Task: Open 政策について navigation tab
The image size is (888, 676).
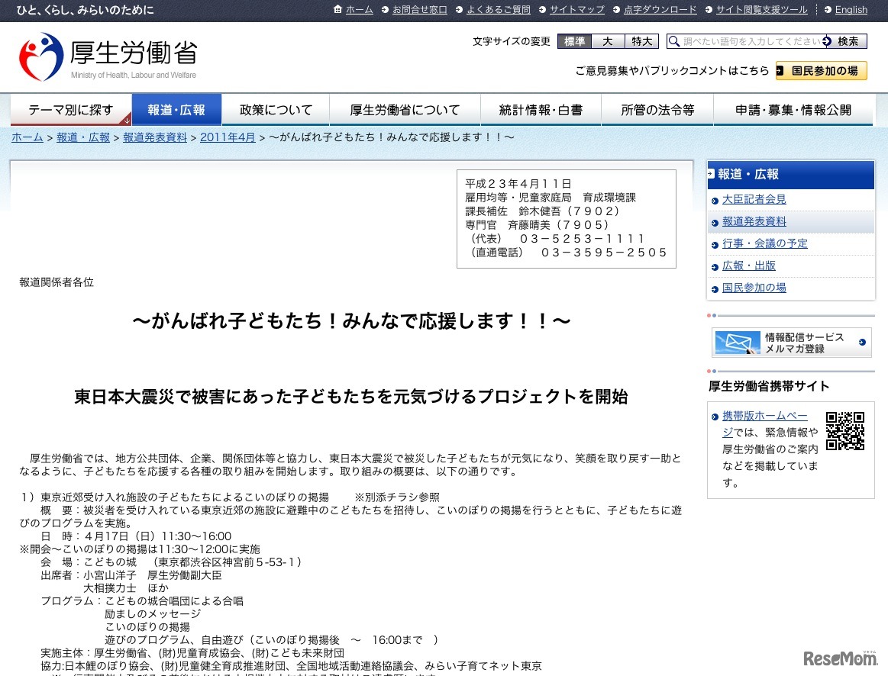Action: pos(276,110)
